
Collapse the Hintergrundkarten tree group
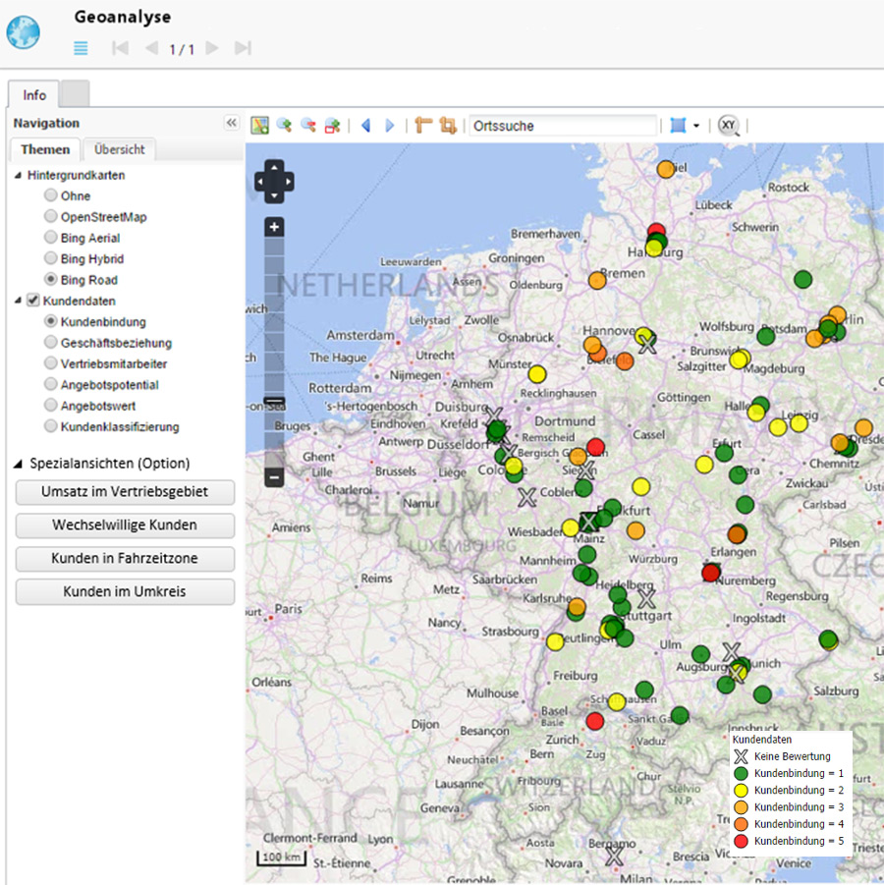18,176
